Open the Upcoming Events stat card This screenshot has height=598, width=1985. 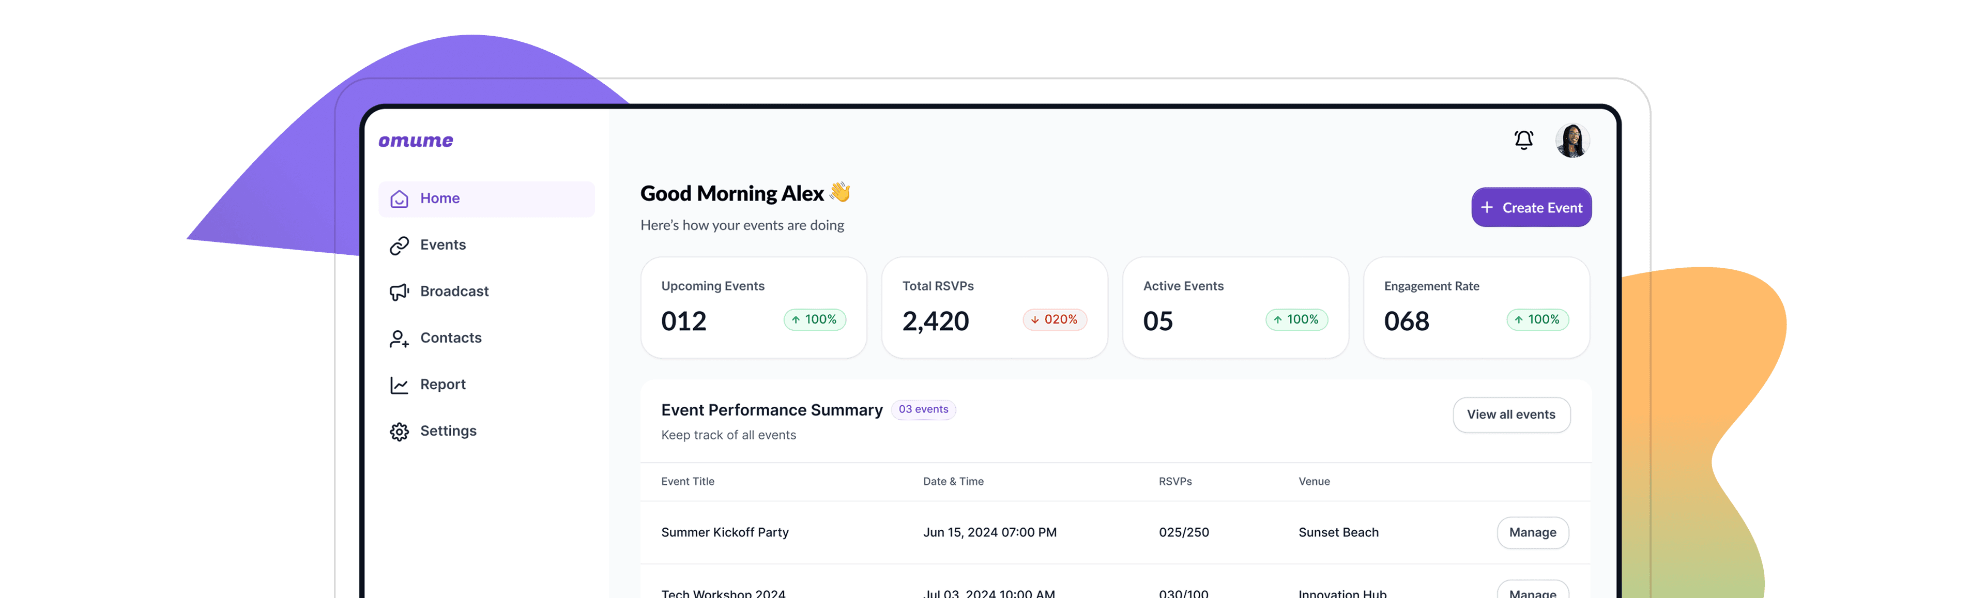coord(753,306)
